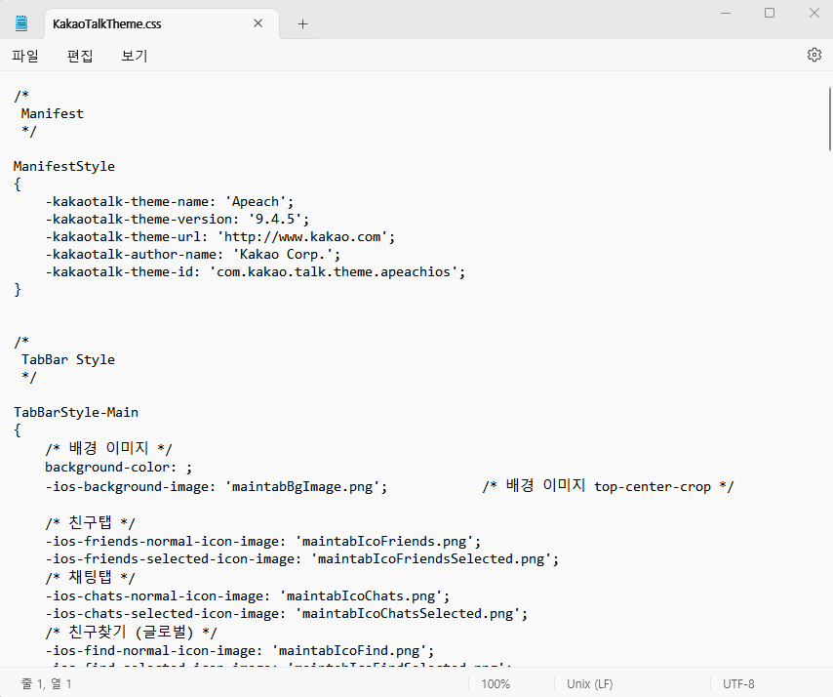Click the Unix (LF) line ending indicator
This screenshot has width=833, height=697.
coord(590,683)
